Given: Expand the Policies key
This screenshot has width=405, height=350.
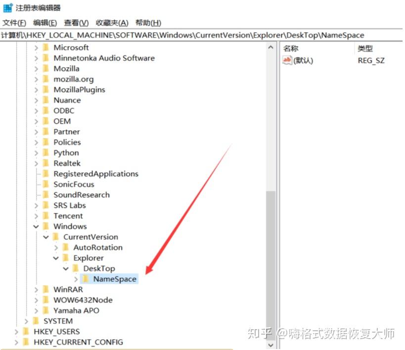Looking at the screenshot, I should coord(36,143).
